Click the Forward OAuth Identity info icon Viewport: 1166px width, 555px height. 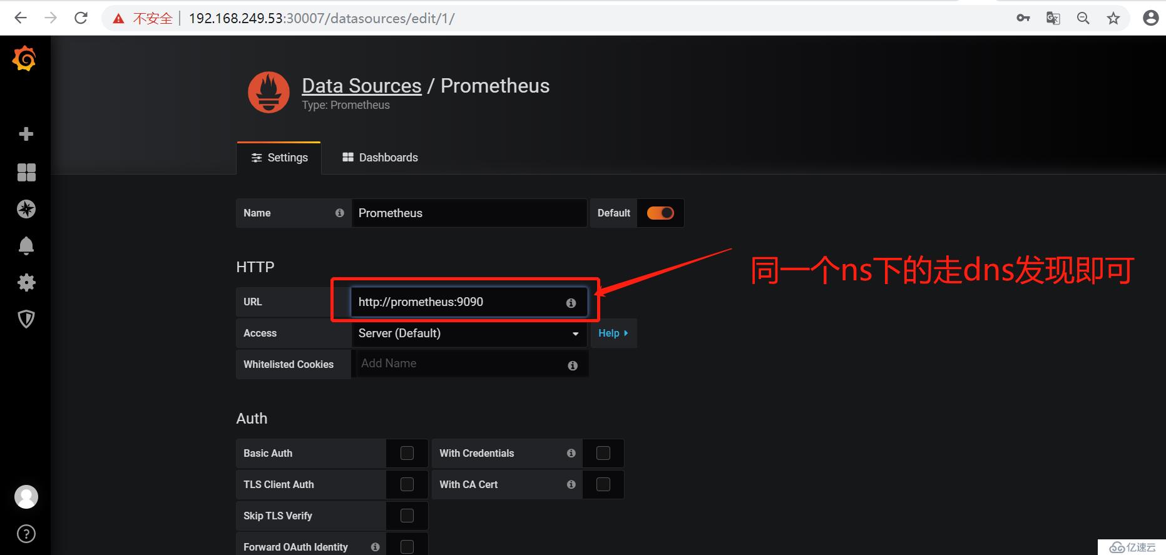click(x=376, y=547)
